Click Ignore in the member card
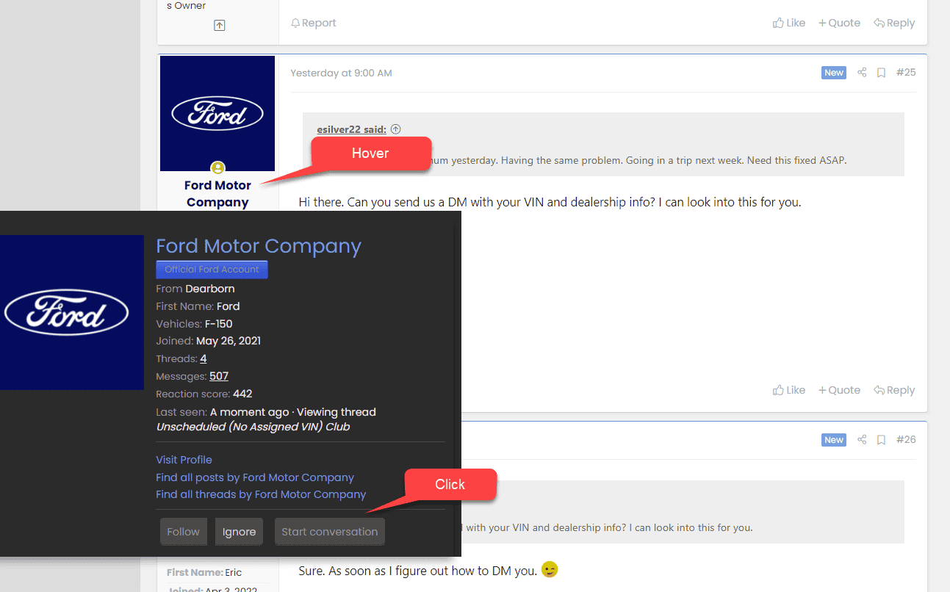The width and height of the screenshot is (950, 592). point(239,532)
